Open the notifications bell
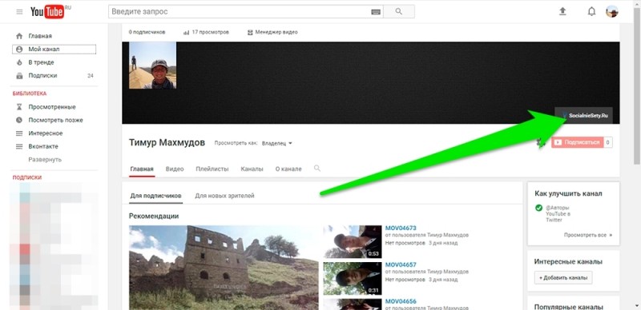 coord(591,11)
